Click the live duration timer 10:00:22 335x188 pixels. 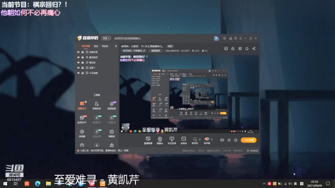(x=253, y=150)
